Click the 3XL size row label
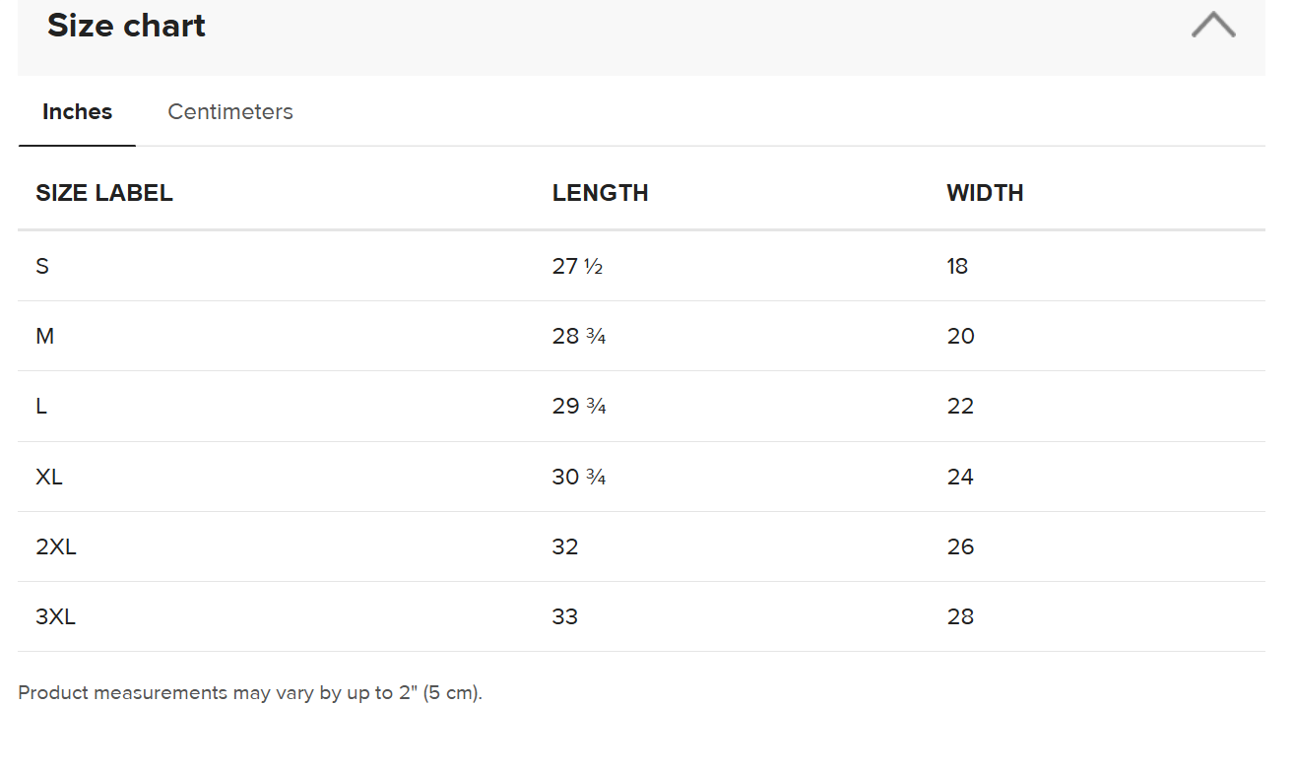 pos(56,617)
